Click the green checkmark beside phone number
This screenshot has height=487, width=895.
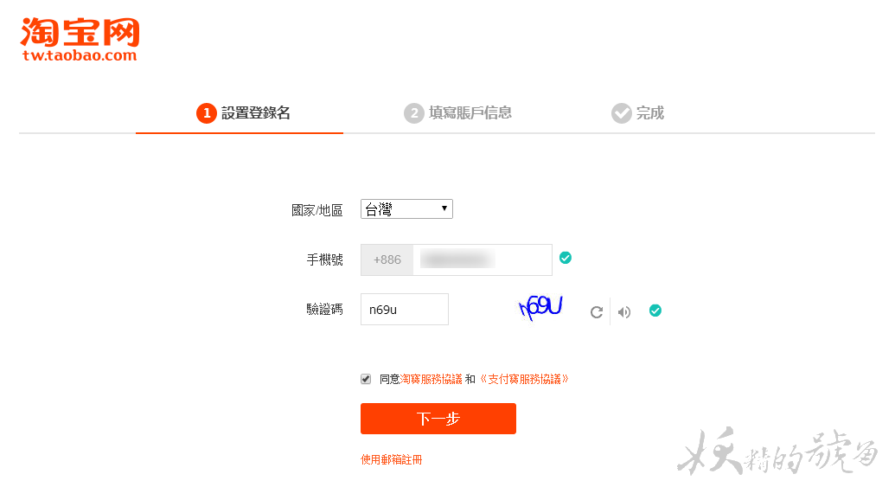point(566,258)
